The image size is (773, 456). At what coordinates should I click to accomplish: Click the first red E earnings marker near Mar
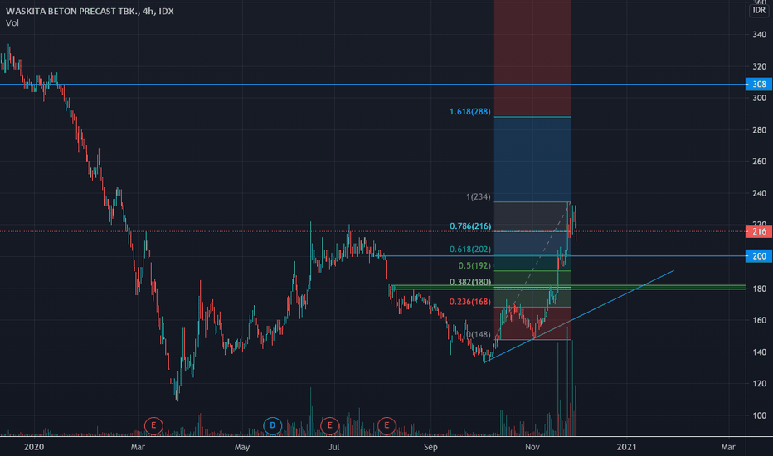(x=153, y=425)
